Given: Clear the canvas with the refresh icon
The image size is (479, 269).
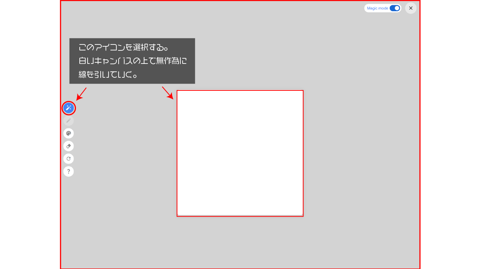Looking at the screenshot, I should point(68,159).
